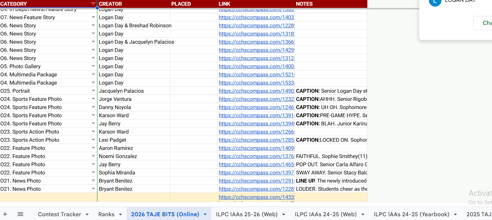
Task: Open ILPC IAAs 25-26 (Web) tab arrow
Action: (284, 214)
